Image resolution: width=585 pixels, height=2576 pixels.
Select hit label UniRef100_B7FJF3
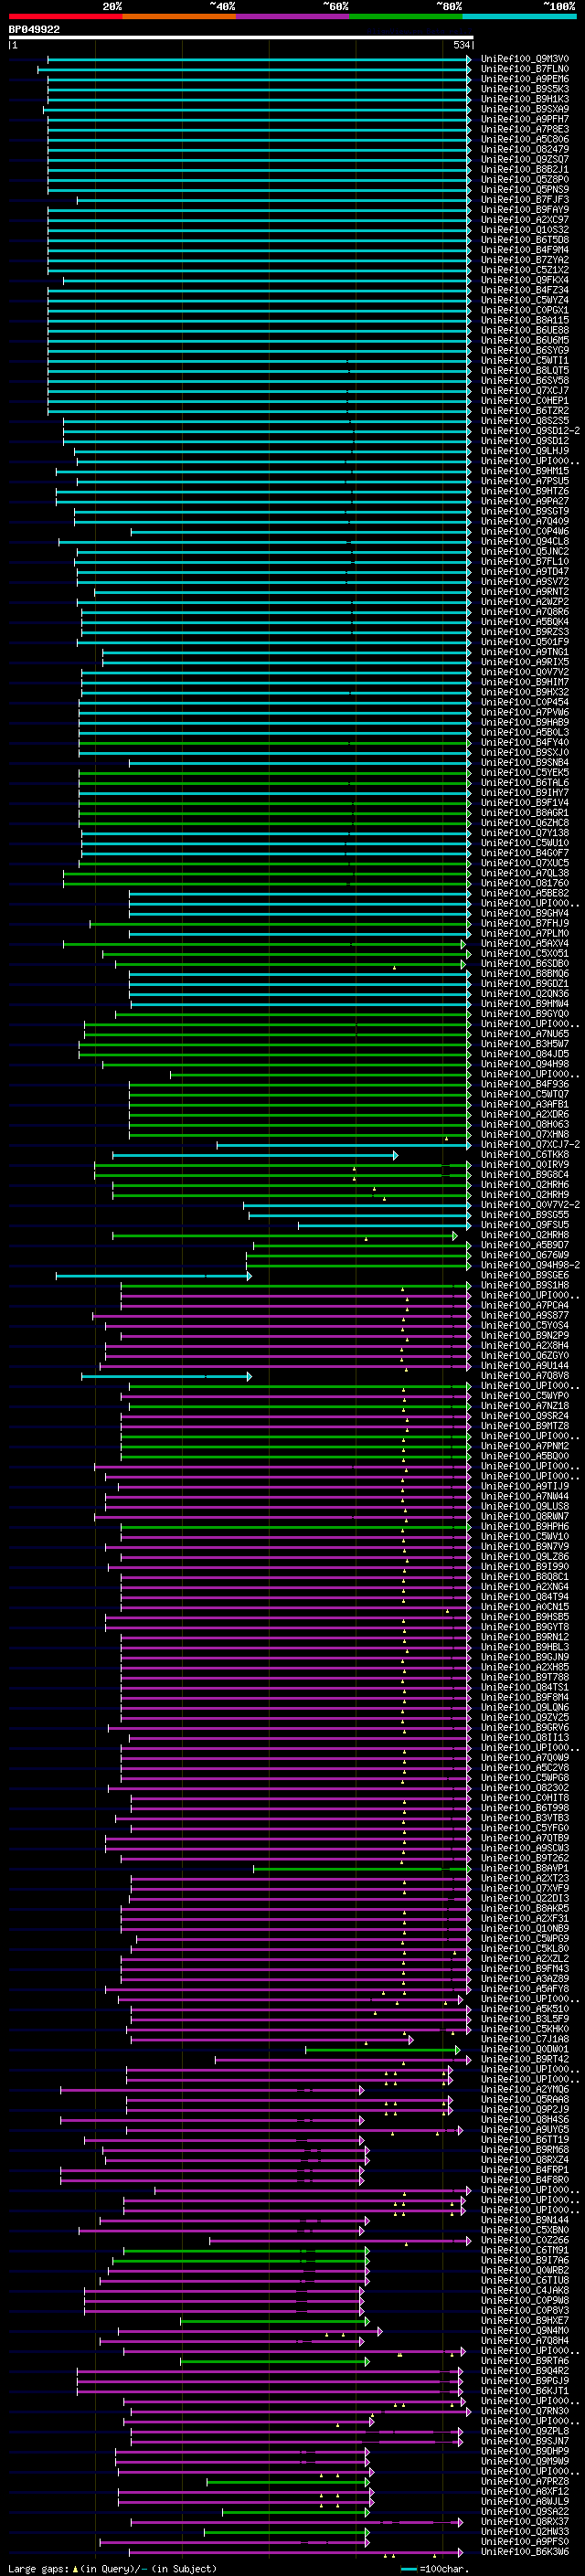point(525,200)
